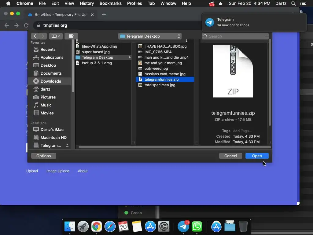Select I HAVE HAD...ALBOX.jpg
Viewport: 313px width, 235px height.
[165, 47]
